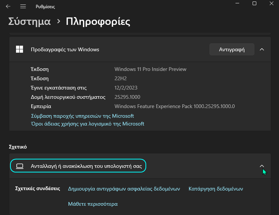Open the Σύμβαση παροχής υπηρεσιών της Microsoft link
Viewport: 279px width, 215px height.
[x=82, y=116]
